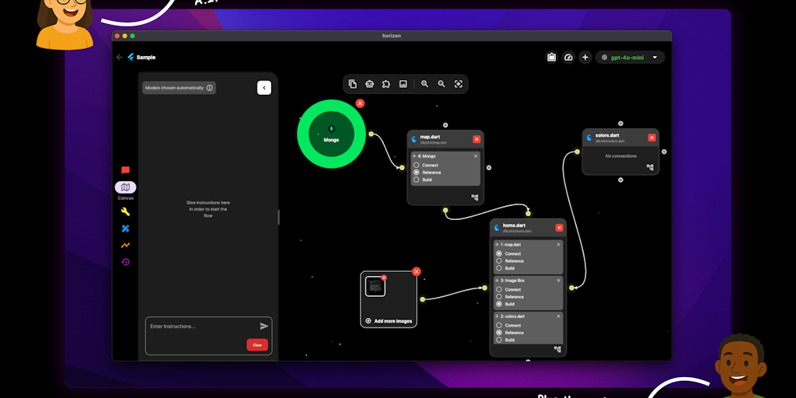The image size is (796, 398).
Task: Select Connect for Mongo in map.dart
Action: (x=417, y=165)
